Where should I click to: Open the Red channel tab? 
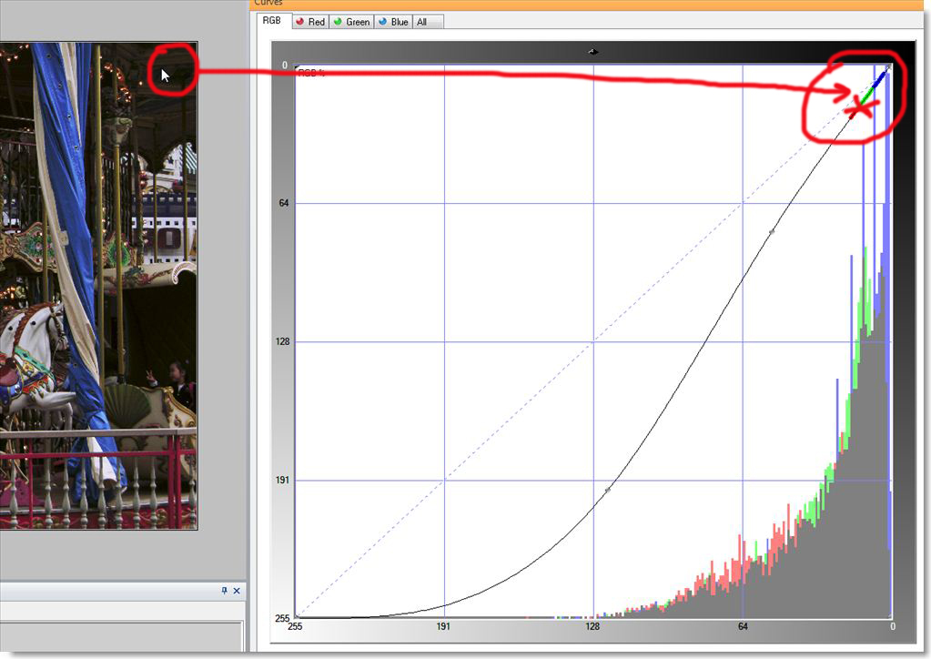(x=310, y=21)
